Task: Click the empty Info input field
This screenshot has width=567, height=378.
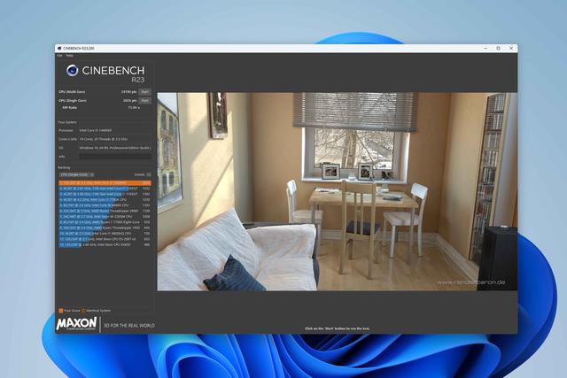Action: (115, 157)
